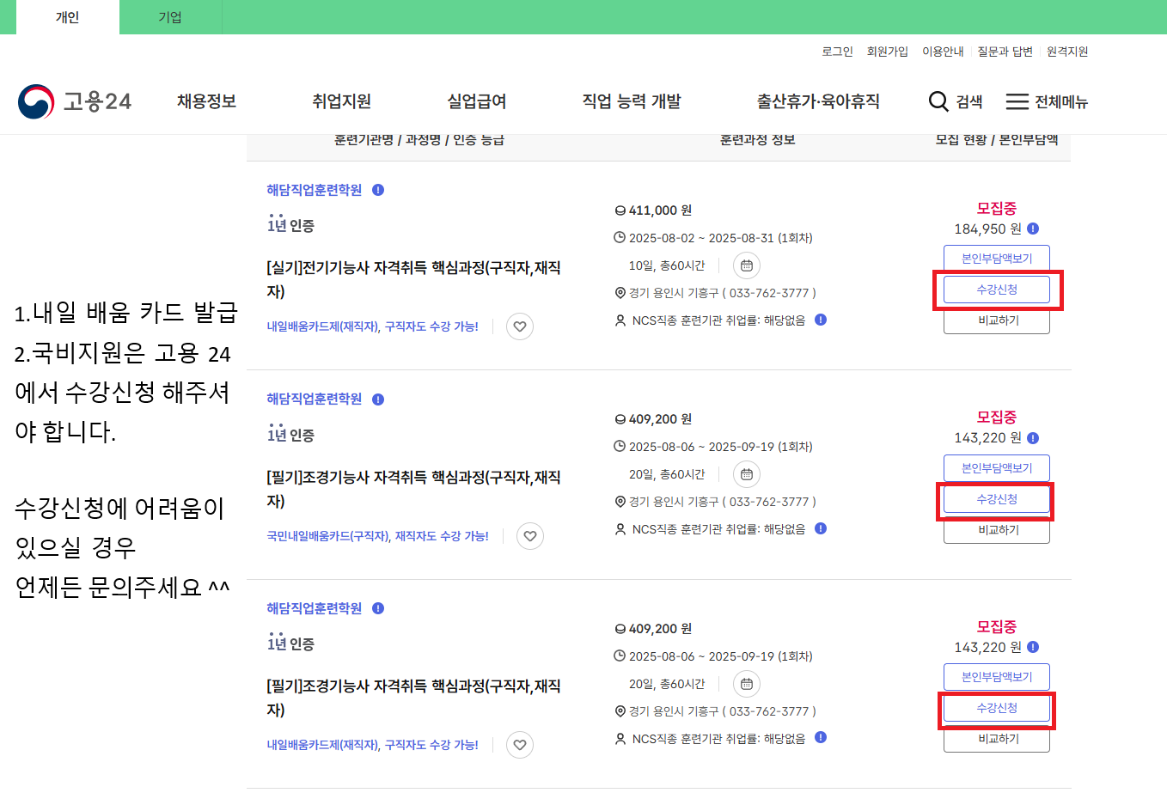Click the 회원가입 link
This screenshot has width=1167, height=805.
888,52
